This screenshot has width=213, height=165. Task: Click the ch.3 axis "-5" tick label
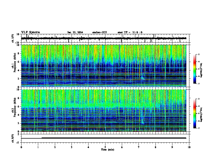click(18, 143)
